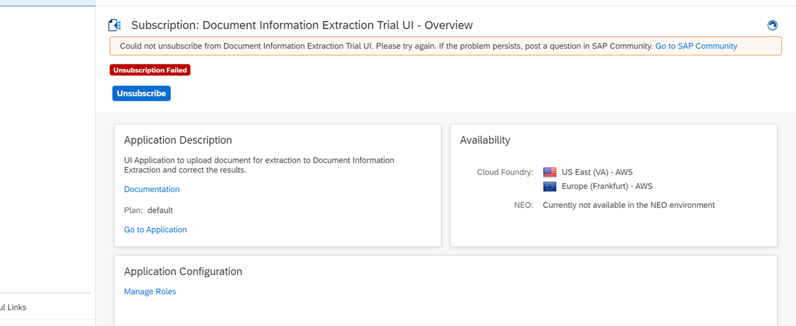Click the 'NEO:' label
Screen dimensions: 796x326
(x=523, y=205)
